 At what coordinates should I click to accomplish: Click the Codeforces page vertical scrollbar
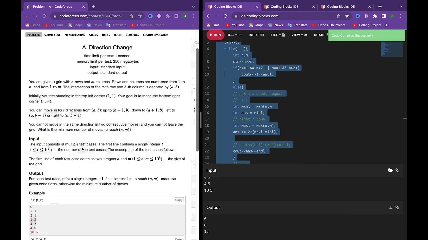[x=197, y=100]
